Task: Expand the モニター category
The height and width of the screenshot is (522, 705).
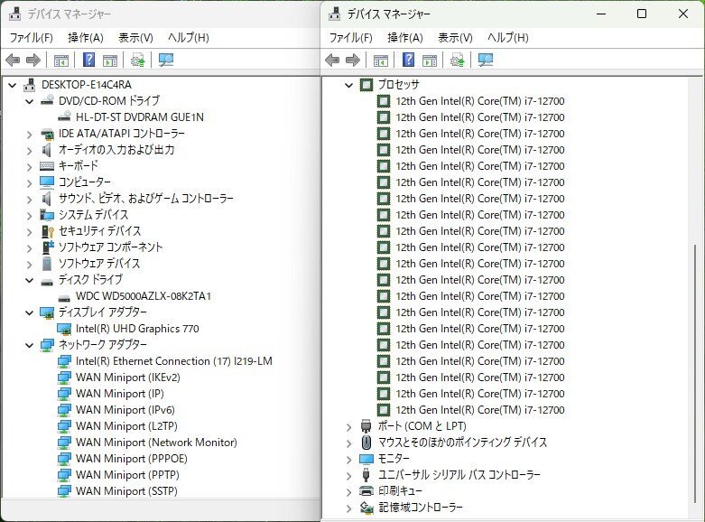Action: point(349,460)
